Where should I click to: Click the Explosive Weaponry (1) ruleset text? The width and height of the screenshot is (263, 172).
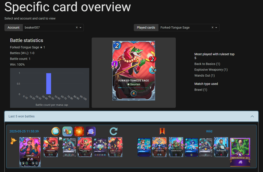pyautogui.click(x=211, y=70)
